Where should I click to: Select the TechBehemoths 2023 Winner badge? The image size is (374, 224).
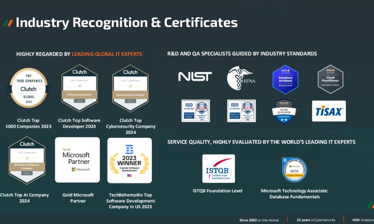tap(129, 160)
